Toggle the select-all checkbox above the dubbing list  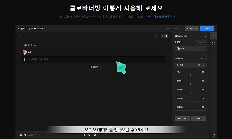point(20,36)
